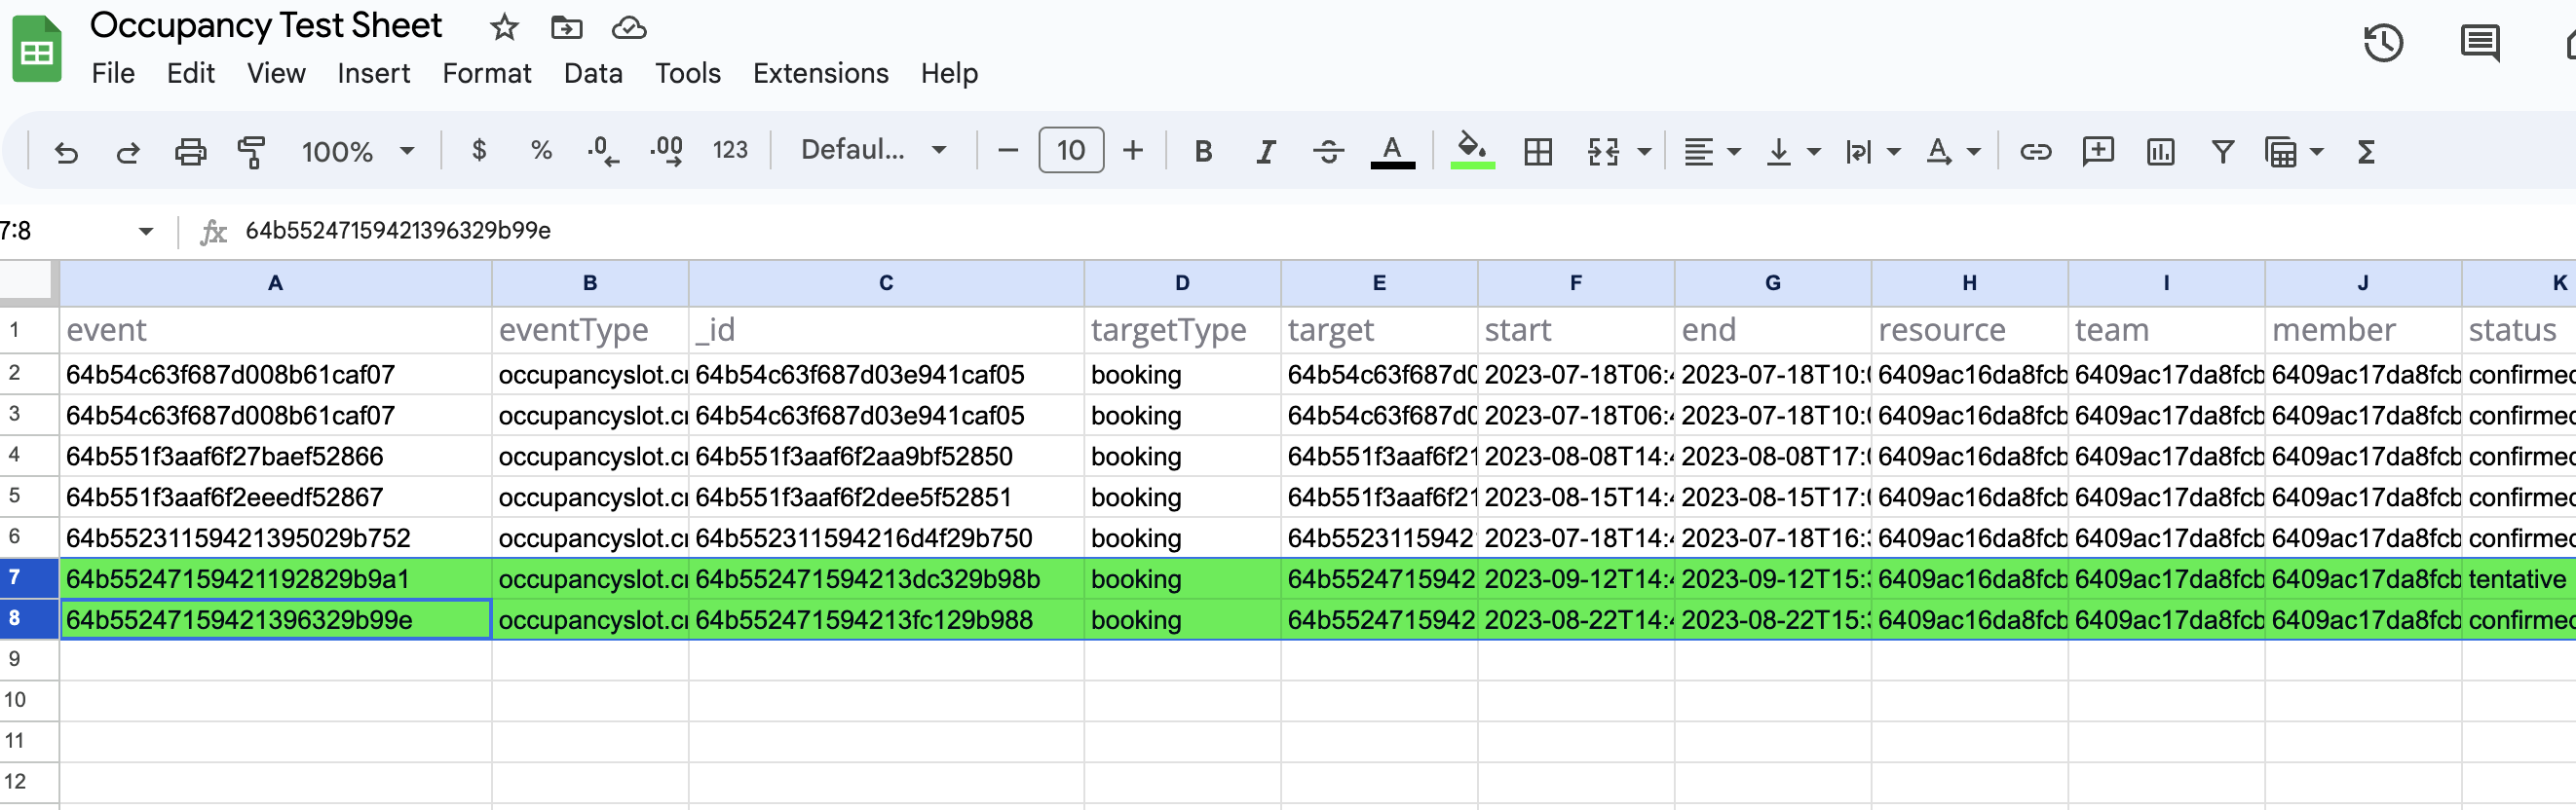The image size is (2576, 810).
Task: Insert a chart using toolbar icon
Action: 2160,152
